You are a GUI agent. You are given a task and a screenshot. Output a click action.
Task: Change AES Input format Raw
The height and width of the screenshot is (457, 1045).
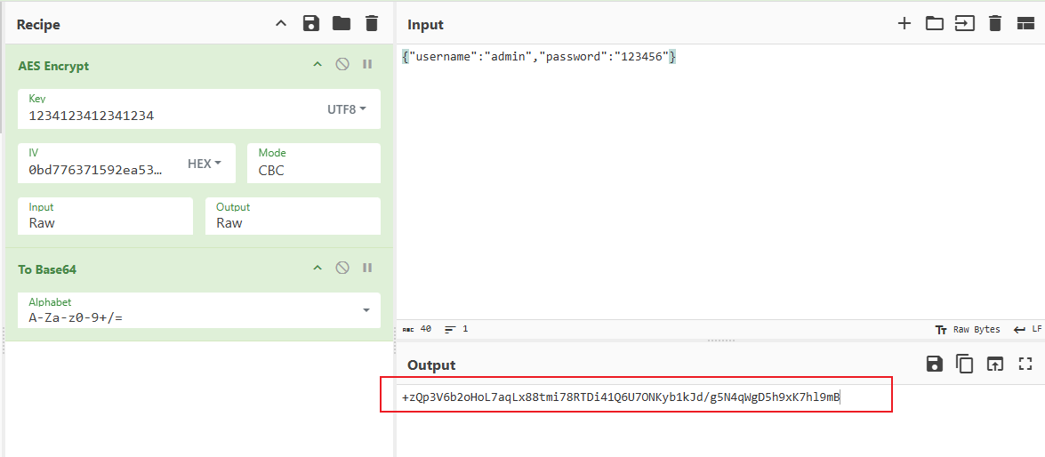[106, 216]
